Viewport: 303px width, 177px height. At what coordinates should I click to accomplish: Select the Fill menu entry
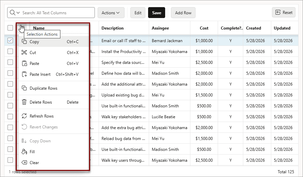[x=54, y=152]
